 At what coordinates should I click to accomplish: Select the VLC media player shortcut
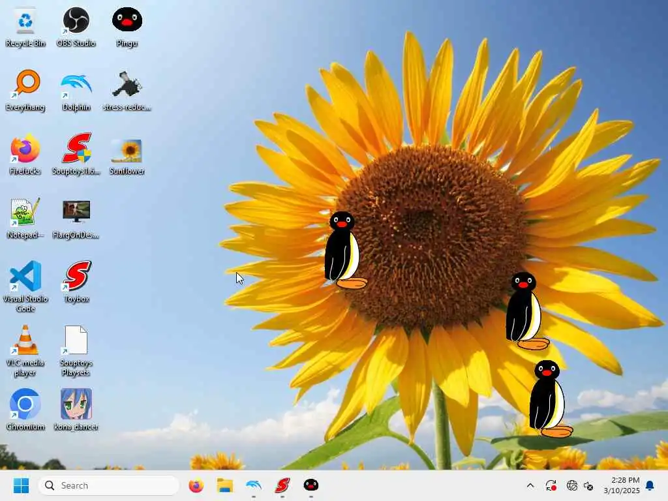coord(25,350)
